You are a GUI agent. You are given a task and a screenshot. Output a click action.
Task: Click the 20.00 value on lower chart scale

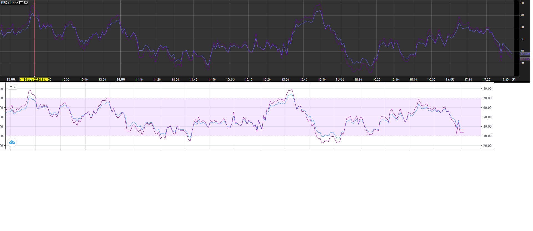point(487,146)
